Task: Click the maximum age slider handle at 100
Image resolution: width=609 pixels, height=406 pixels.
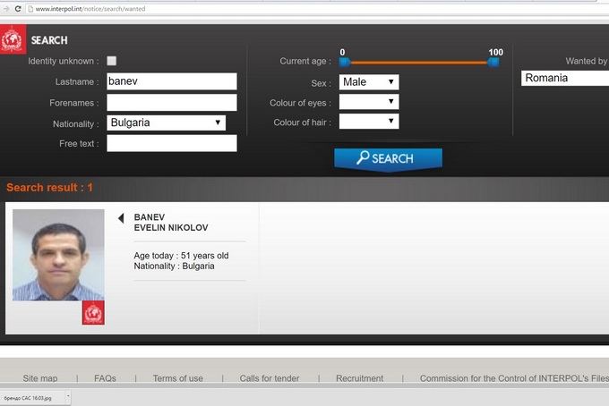Action: click(493, 62)
